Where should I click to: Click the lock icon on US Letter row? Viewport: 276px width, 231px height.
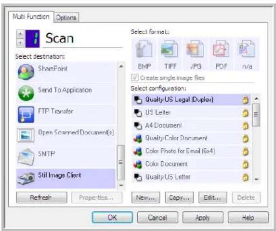coord(245,113)
